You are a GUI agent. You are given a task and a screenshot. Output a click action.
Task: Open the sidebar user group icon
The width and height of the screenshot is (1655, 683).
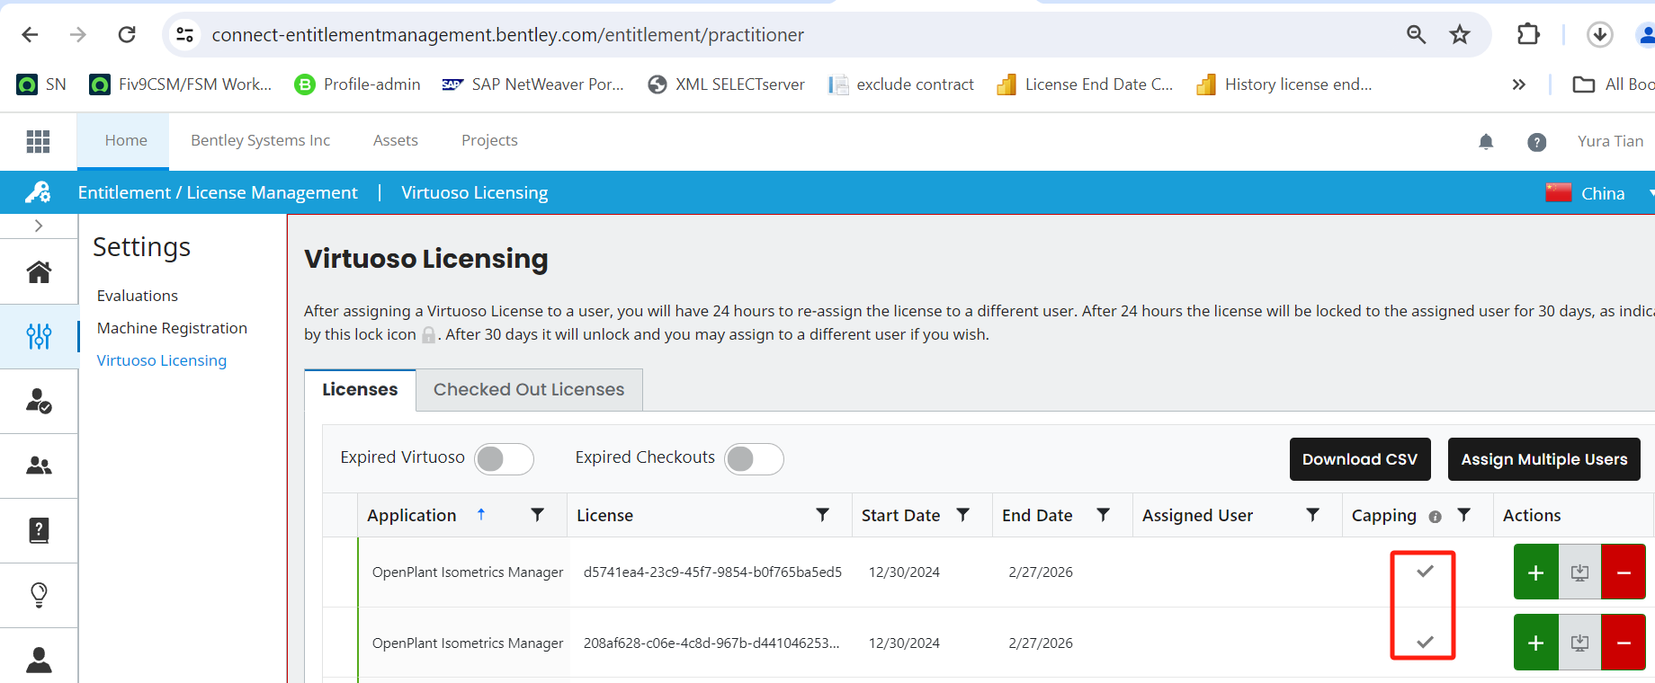tap(39, 466)
